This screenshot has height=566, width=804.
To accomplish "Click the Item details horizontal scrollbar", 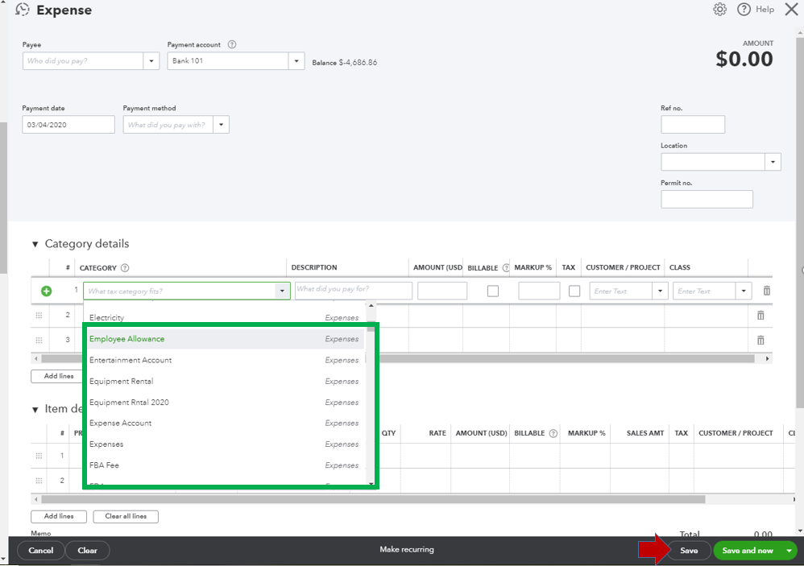I will coord(373,499).
